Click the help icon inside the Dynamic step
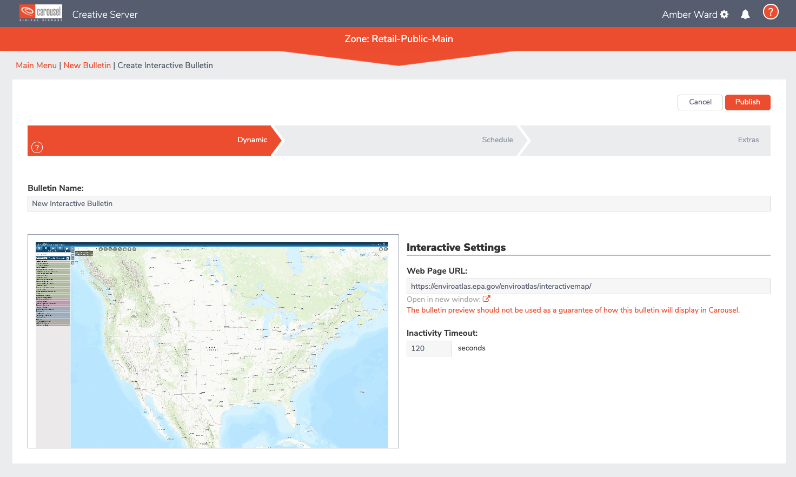 [x=37, y=147]
